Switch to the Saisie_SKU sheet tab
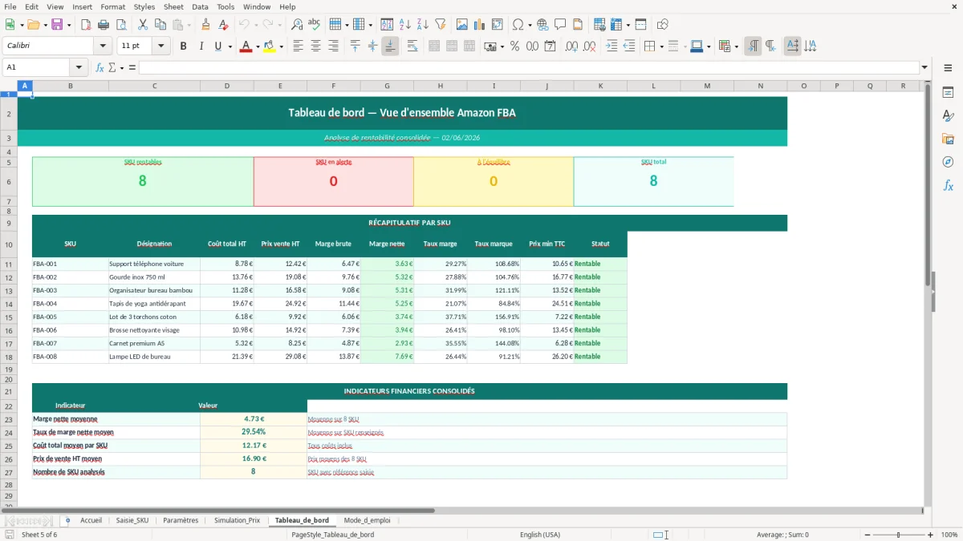The image size is (963, 541). click(132, 520)
